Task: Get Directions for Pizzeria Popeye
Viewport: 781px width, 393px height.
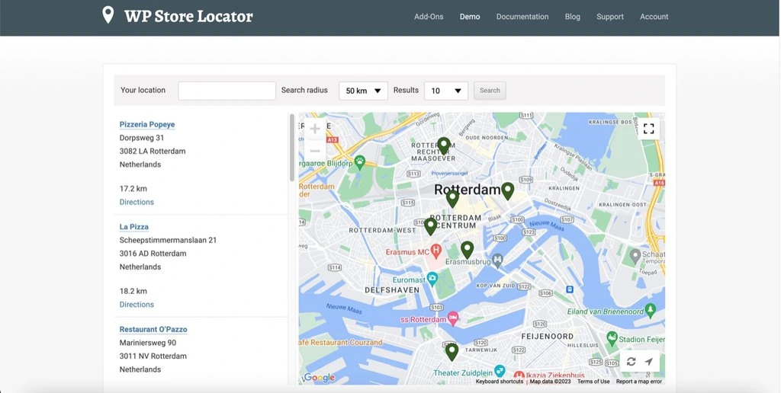Action: tap(137, 202)
